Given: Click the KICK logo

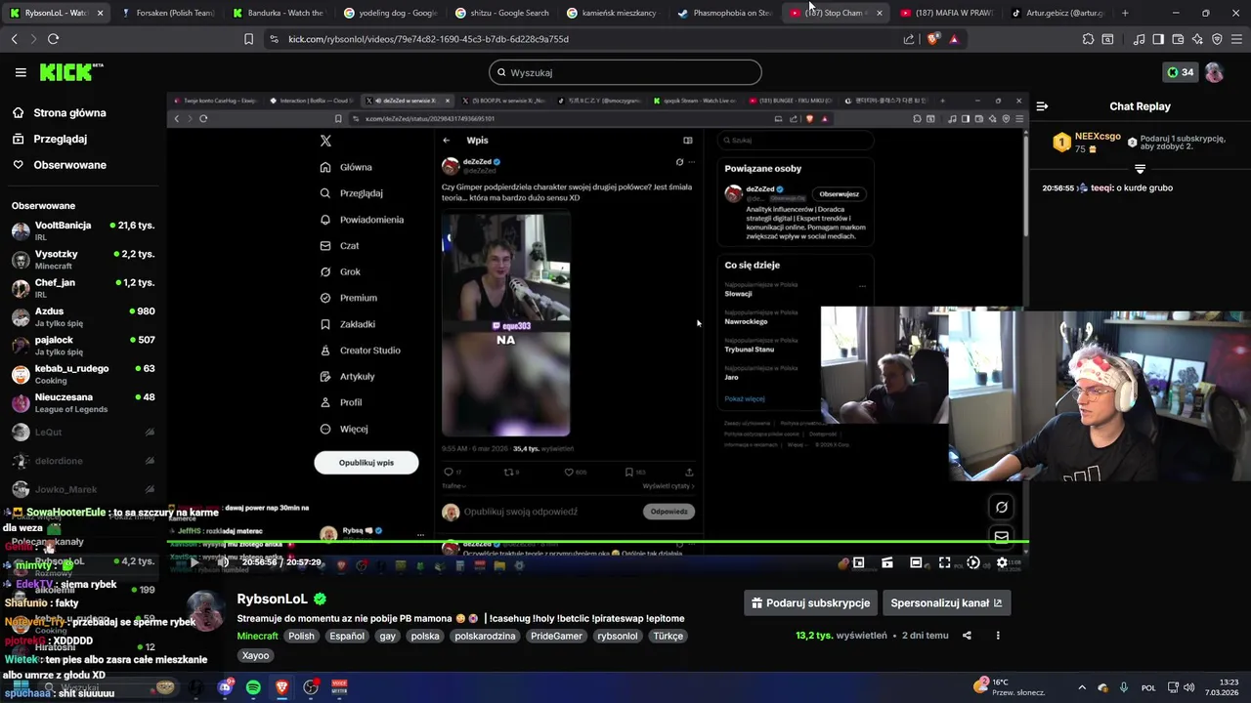Looking at the screenshot, I should 71,72.
